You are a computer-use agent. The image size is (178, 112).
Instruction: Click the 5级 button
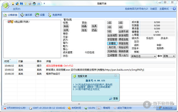pos(109,31)
